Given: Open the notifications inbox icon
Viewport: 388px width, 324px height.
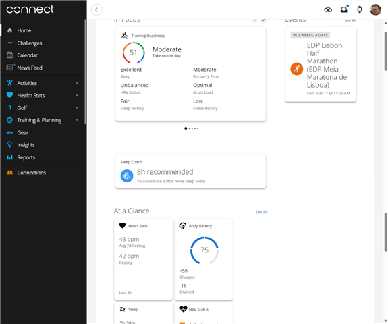Looking at the screenshot, I should tap(344, 9).
